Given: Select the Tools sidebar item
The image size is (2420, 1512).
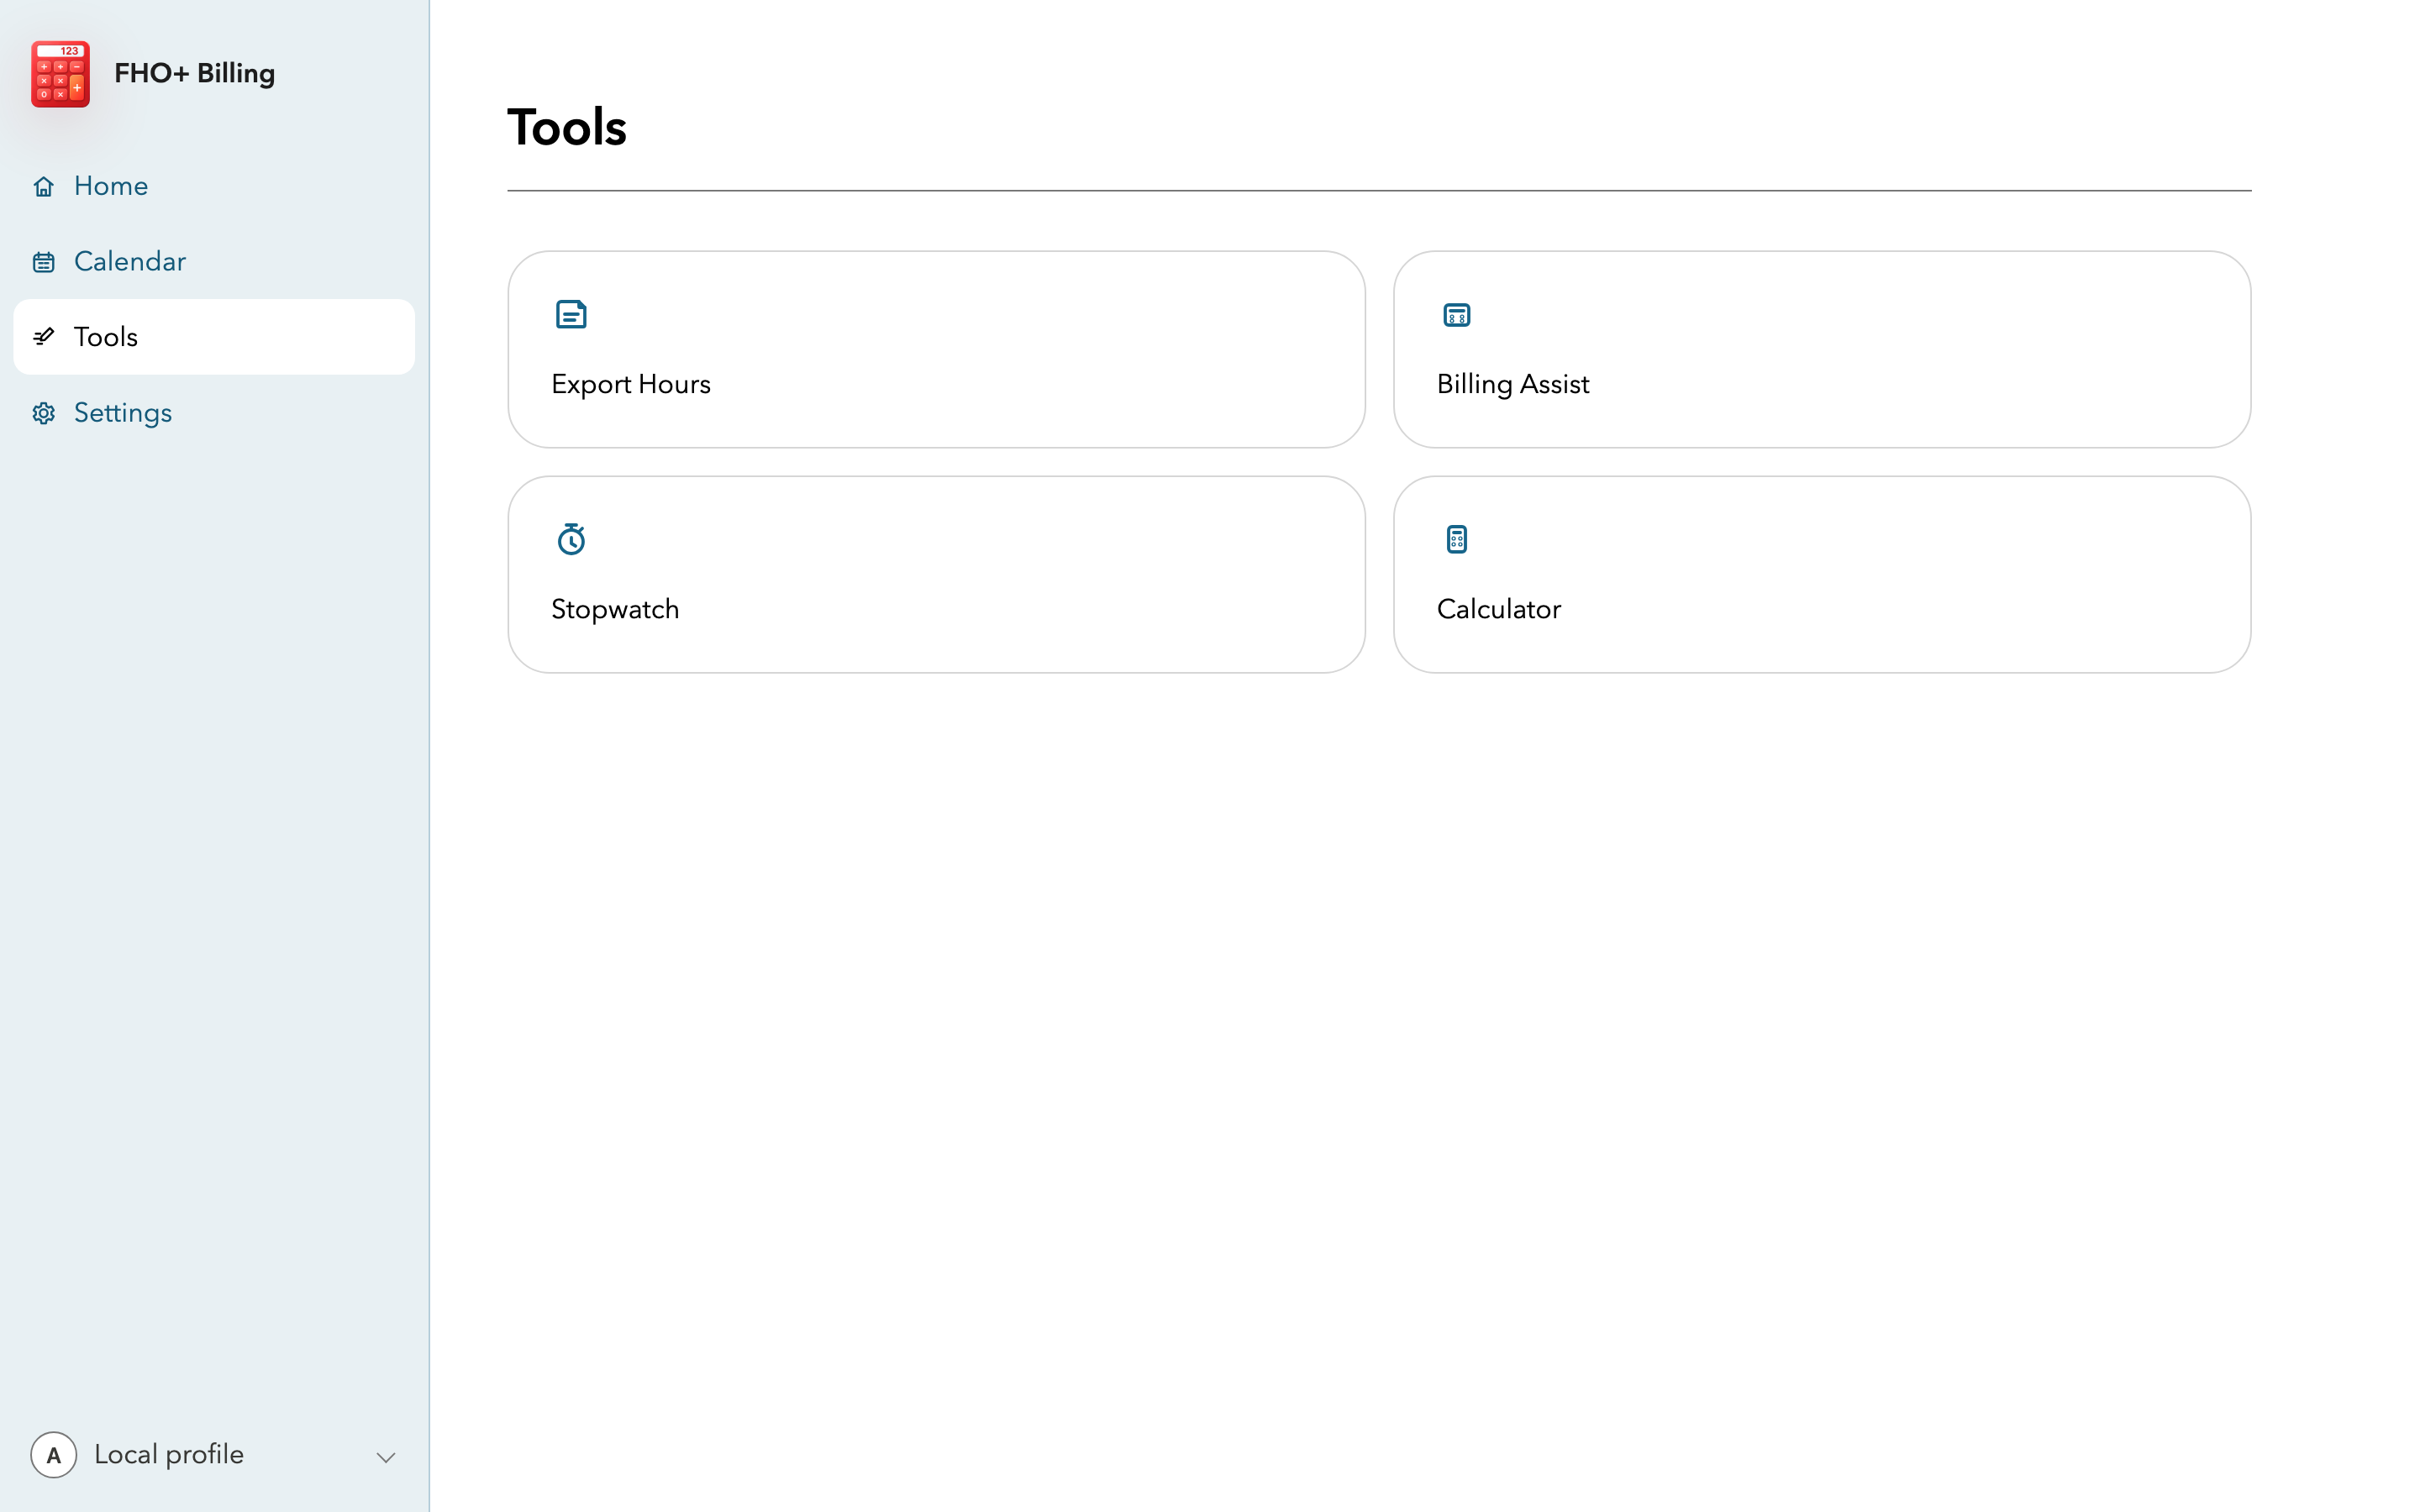Looking at the screenshot, I should point(214,337).
